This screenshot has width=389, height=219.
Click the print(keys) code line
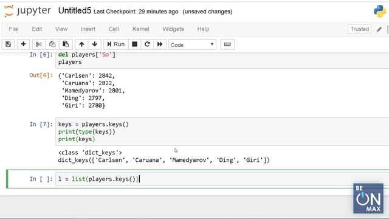(77, 139)
